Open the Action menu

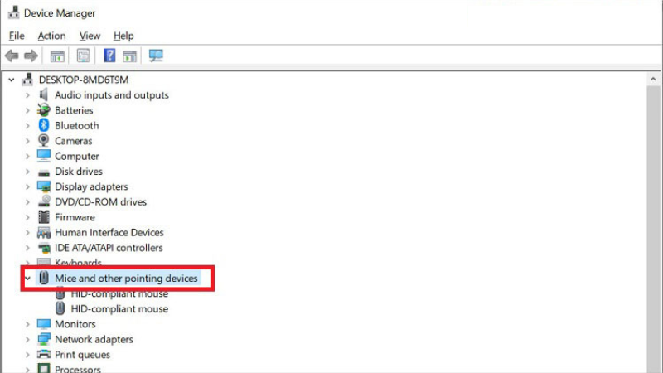pyautogui.click(x=51, y=36)
